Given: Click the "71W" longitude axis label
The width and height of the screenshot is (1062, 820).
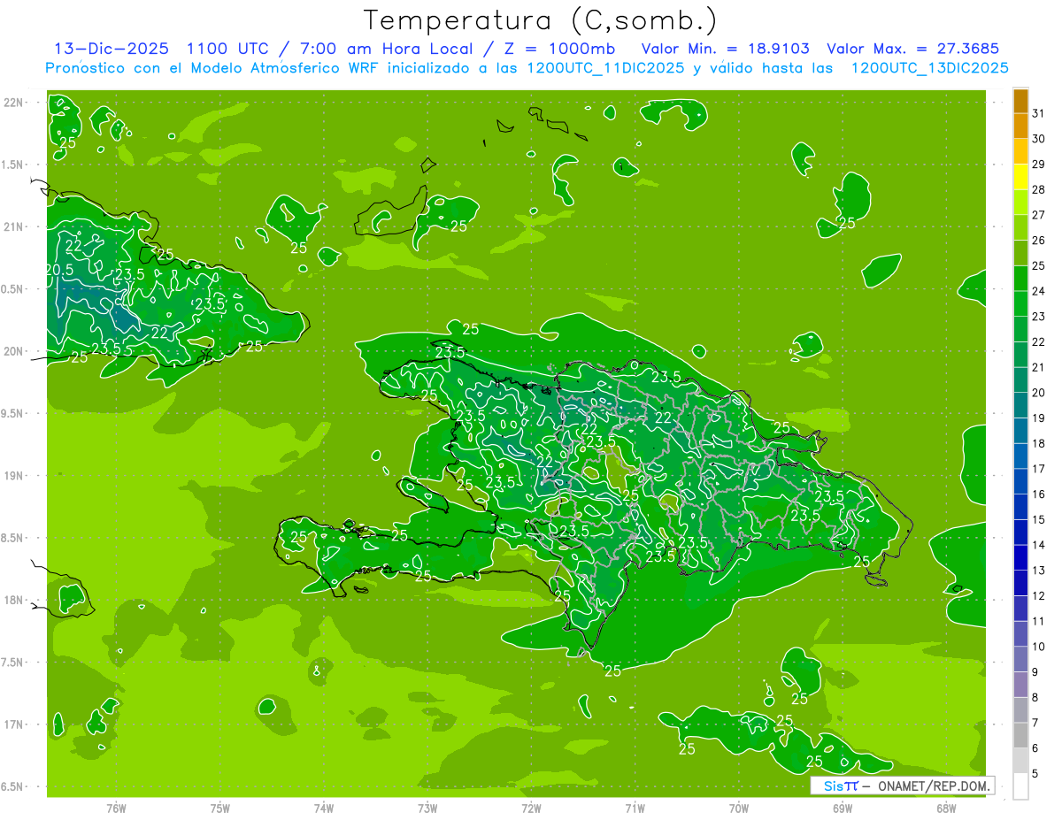Looking at the screenshot, I should [x=635, y=809].
